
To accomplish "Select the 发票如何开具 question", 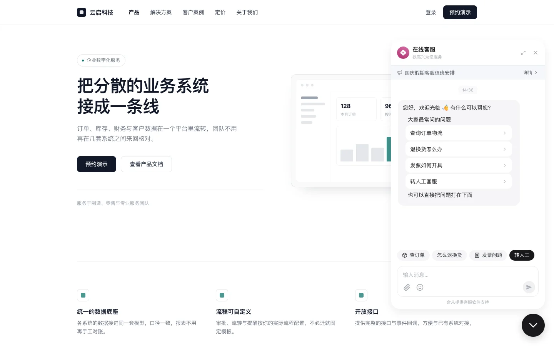I will pyautogui.click(x=459, y=165).
